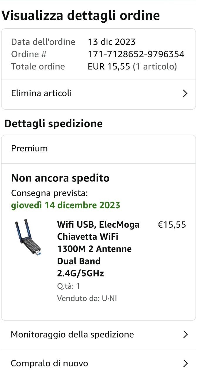Select Compralo di nuovo
The width and height of the screenshot is (197, 377).
(x=49, y=363)
